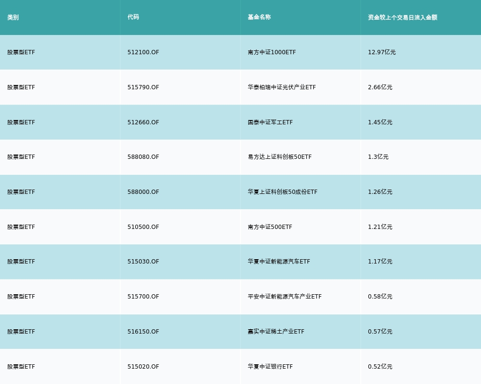Select code 515030.OF

143,262
